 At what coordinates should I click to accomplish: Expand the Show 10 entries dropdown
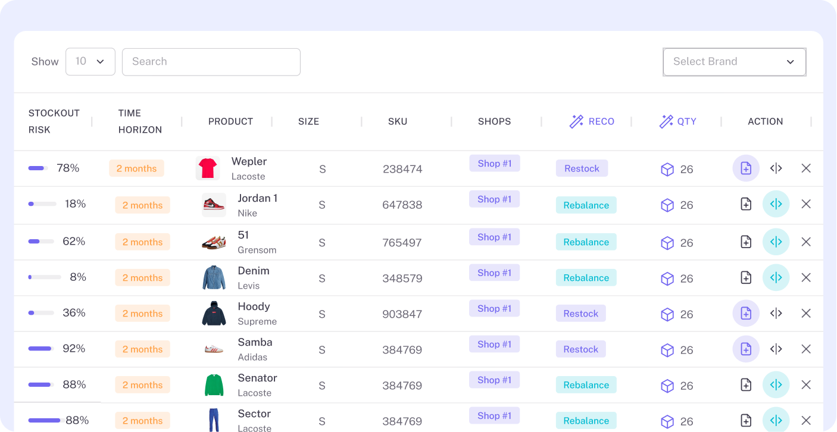pos(90,61)
